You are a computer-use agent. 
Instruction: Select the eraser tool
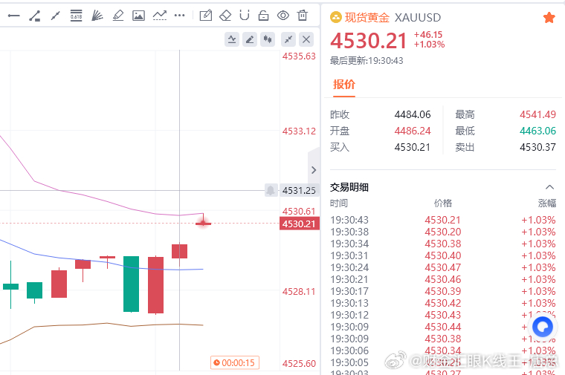pyautogui.click(x=225, y=16)
